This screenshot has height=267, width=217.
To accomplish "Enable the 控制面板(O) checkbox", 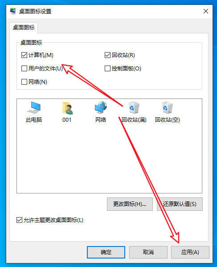I will 107,69.
